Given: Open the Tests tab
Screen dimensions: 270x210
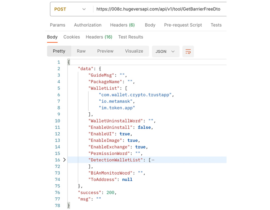Looking at the screenshot, I should point(216,25).
